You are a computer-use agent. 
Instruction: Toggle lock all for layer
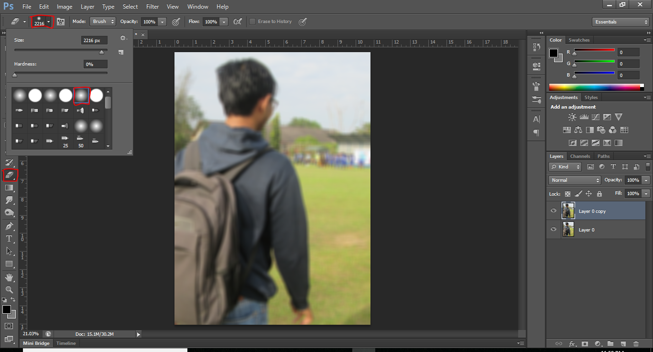pos(599,194)
